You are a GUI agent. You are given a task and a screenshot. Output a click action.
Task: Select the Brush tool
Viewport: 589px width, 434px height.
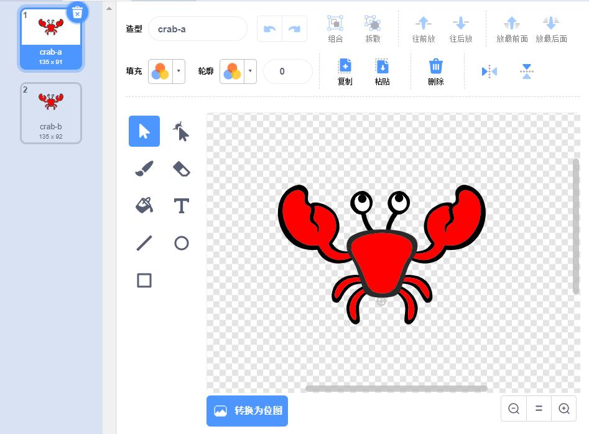pyautogui.click(x=144, y=169)
